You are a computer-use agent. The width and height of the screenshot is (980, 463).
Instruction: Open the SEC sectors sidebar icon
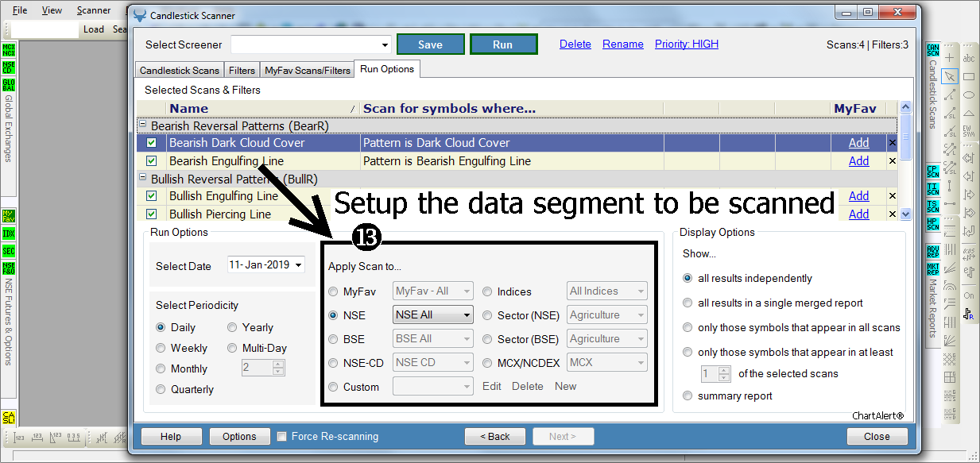tap(9, 251)
